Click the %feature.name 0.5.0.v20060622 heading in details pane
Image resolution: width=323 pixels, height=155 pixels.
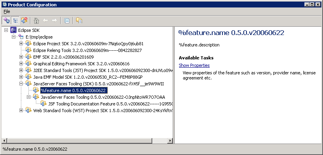[232, 33]
